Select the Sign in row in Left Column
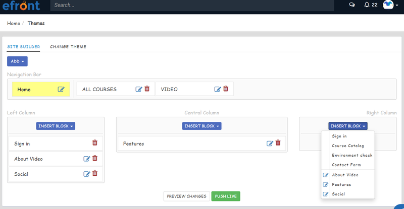This screenshot has height=209, width=404. click(56, 144)
